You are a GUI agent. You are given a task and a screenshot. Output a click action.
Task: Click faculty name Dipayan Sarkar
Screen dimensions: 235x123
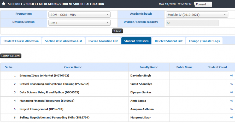[141, 92]
